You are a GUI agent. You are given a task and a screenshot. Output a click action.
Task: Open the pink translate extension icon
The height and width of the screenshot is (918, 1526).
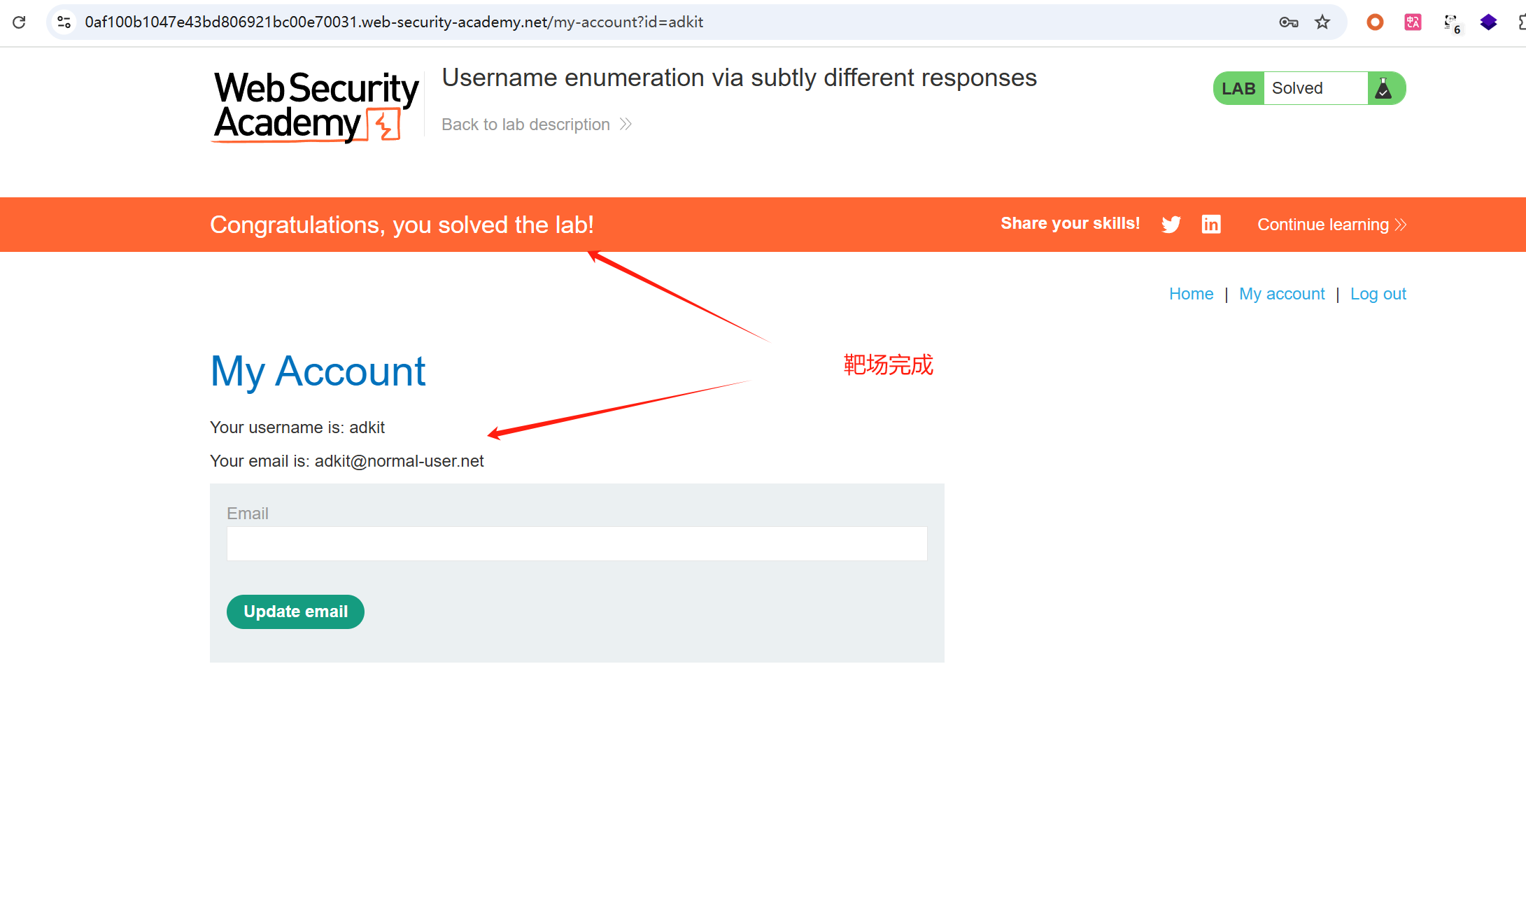(x=1413, y=22)
